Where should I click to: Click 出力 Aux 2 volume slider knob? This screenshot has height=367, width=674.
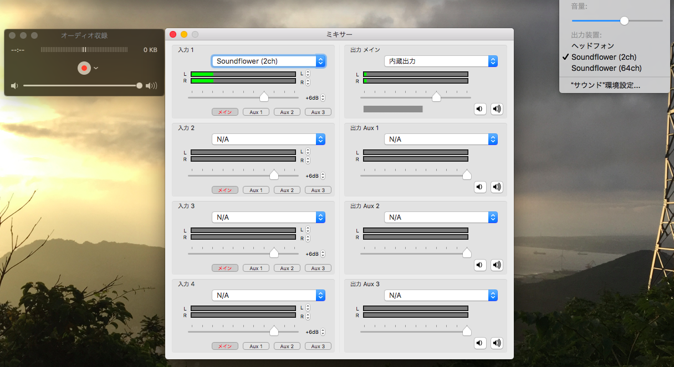467,253
